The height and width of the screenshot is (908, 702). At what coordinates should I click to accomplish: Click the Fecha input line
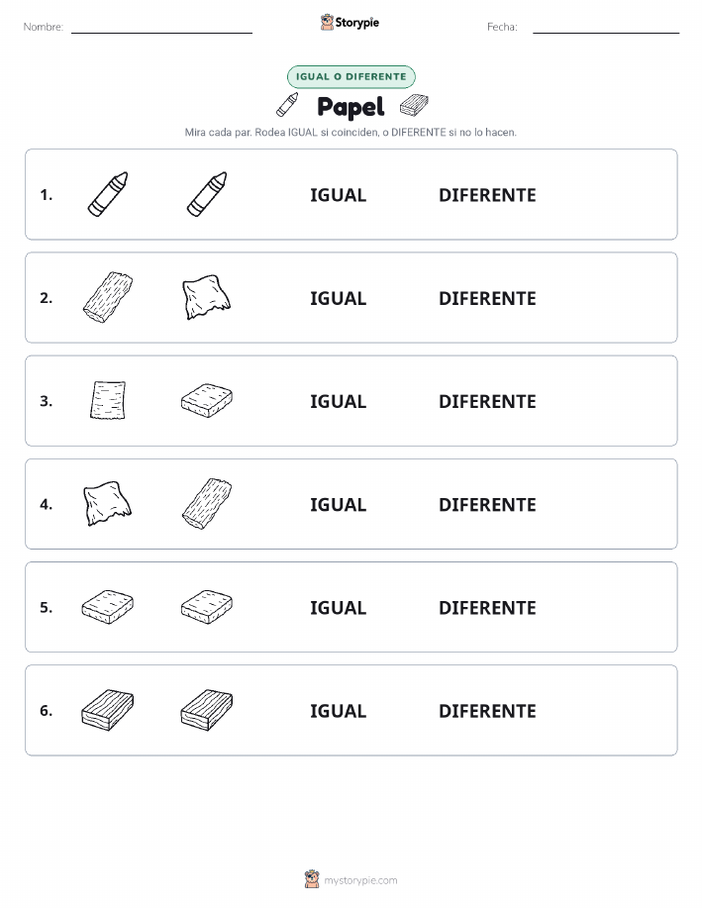606,29
